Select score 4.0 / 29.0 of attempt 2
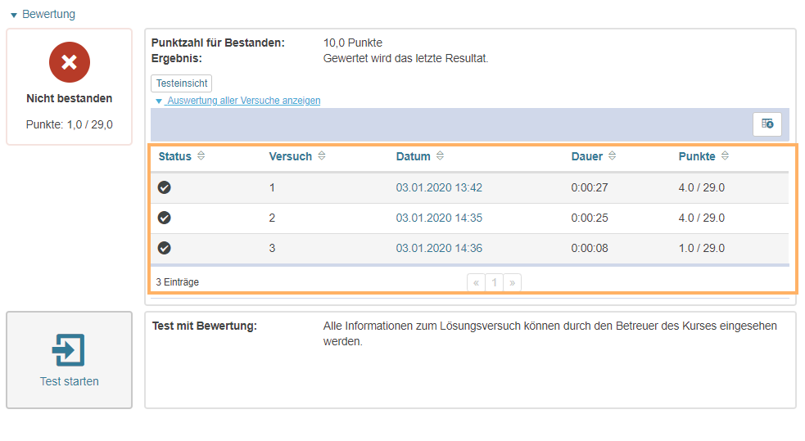Image resolution: width=805 pixels, height=441 pixels. (701, 218)
